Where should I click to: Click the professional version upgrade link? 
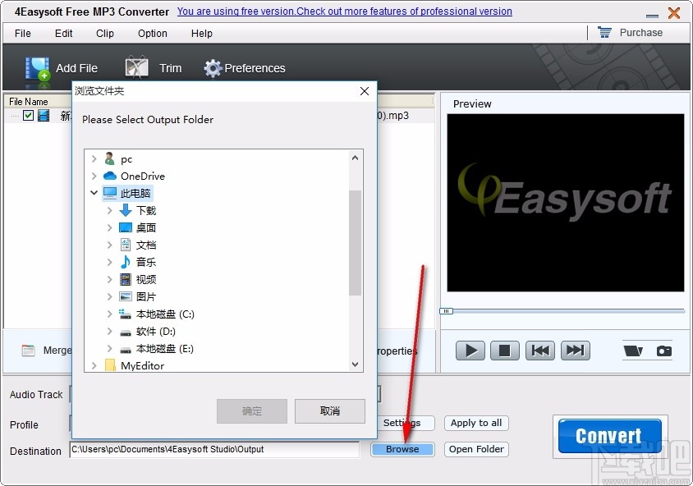coord(345,11)
